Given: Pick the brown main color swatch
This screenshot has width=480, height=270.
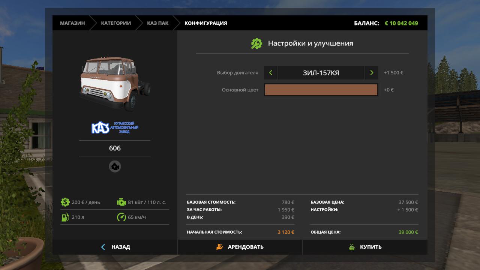Looking at the screenshot, I should [x=321, y=90].
